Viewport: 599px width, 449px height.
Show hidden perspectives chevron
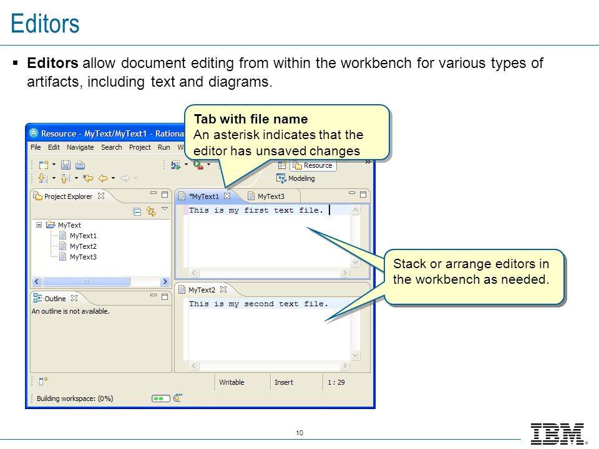(368, 162)
